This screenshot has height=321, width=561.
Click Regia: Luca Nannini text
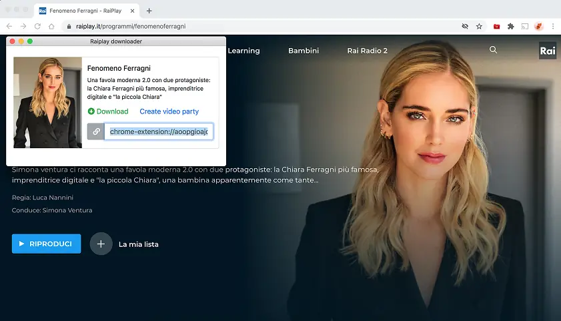tap(43, 197)
